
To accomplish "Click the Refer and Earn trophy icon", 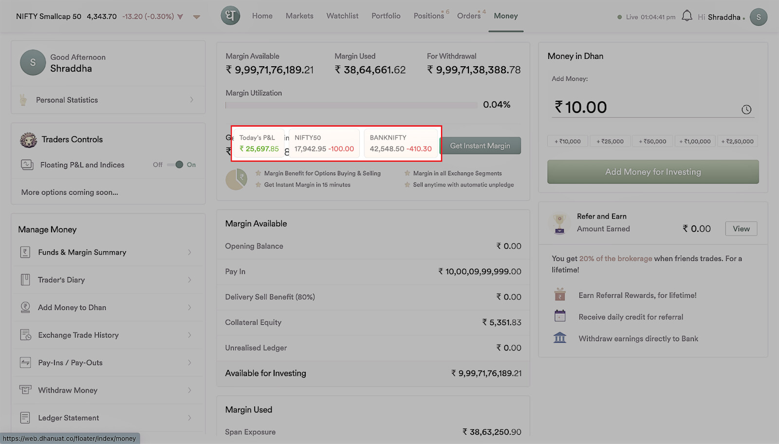I will (559, 223).
